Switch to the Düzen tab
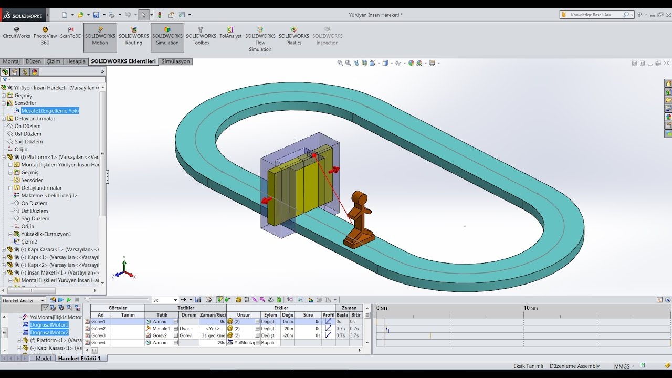672x378 pixels. pyautogui.click(x=33, y=61)
